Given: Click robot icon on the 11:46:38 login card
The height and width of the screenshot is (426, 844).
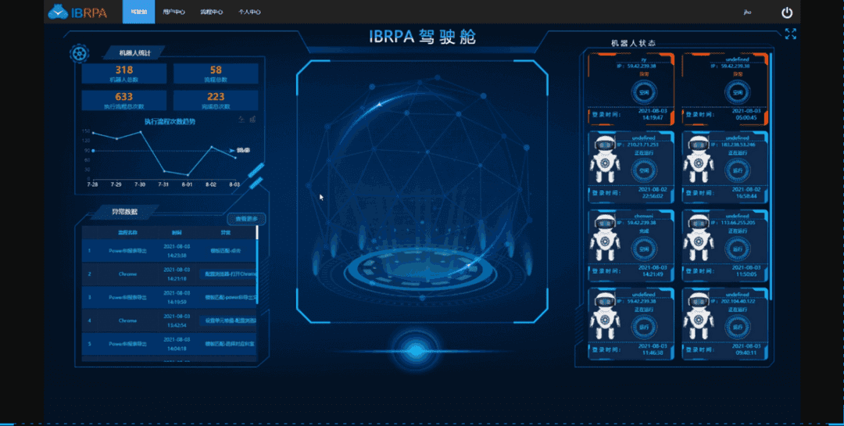Looking at the screenshot, I should 604,316.
